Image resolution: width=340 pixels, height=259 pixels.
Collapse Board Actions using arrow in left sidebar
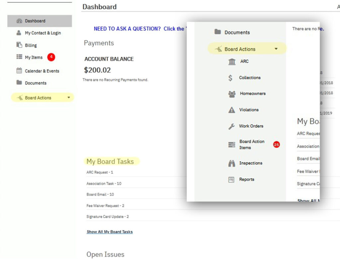click(x=69, y=97)
